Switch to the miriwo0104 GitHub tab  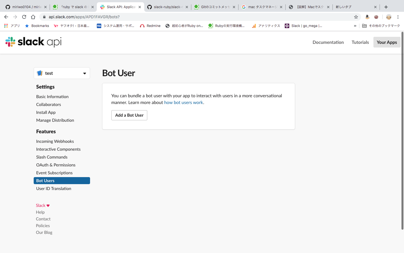26,7
